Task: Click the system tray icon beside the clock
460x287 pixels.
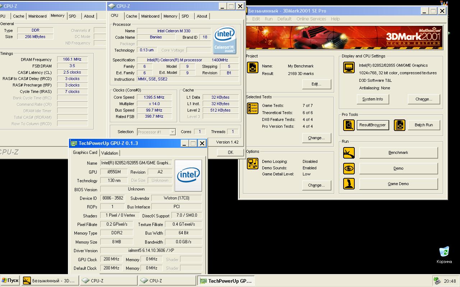Action: (437, 281)
